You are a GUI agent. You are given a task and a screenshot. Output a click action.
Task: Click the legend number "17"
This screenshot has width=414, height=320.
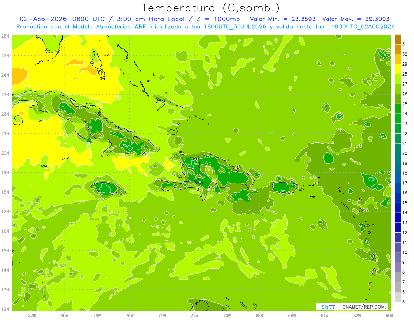click(405, 183)
